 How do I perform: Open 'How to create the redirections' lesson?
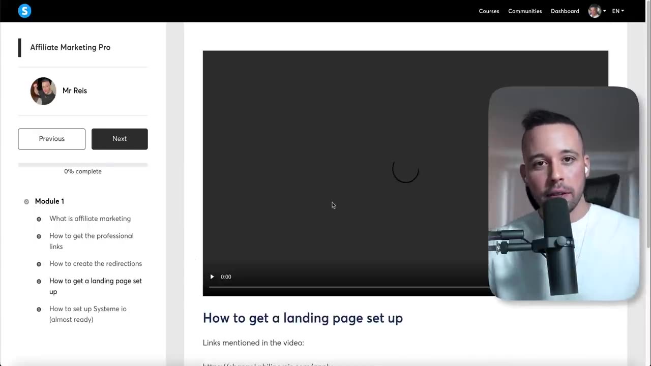(x=96, y=263)
